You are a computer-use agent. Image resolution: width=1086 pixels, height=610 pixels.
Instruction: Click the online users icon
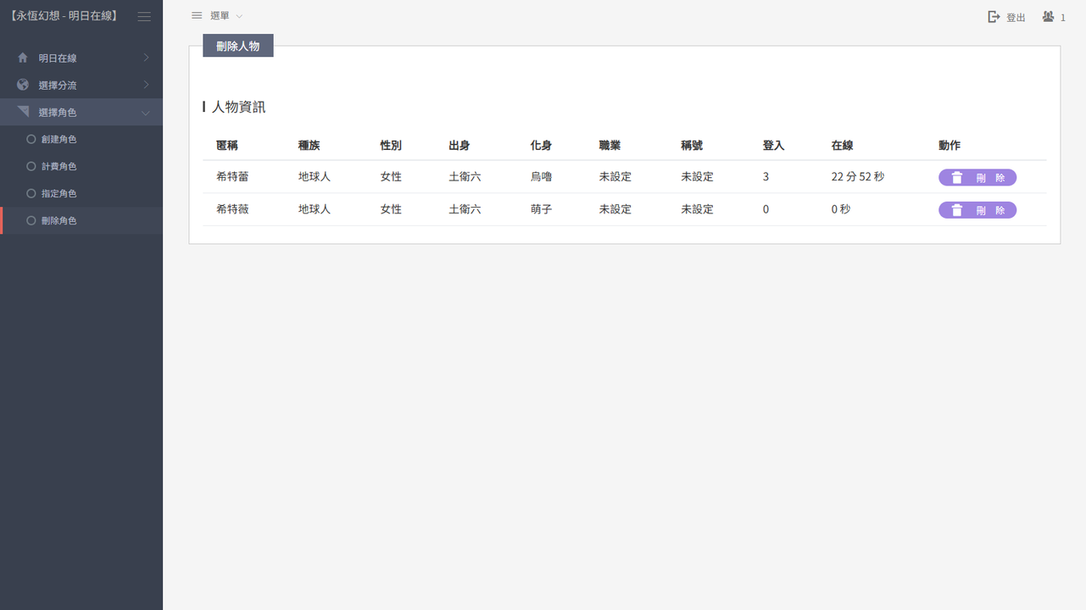[x=1049, y=17]
